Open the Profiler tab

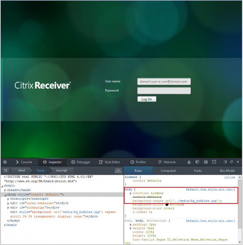tap(138, 162)
